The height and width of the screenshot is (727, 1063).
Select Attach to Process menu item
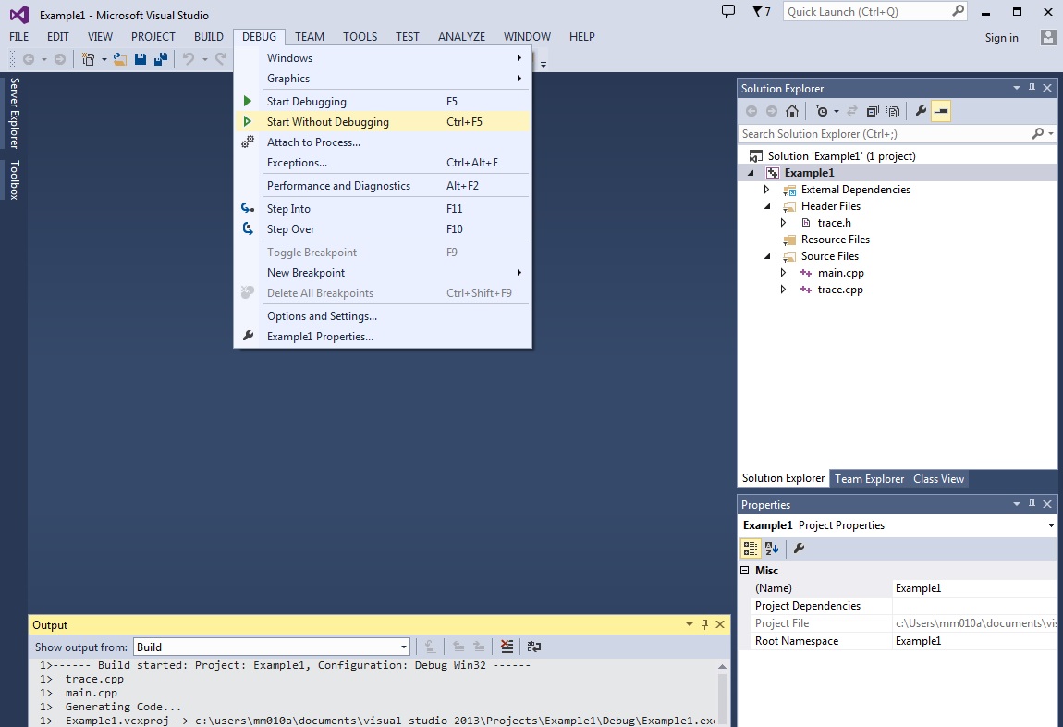coord(383,142)
